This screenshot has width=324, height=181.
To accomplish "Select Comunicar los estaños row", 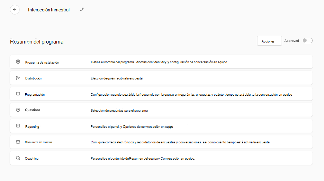I will point(38,142).
